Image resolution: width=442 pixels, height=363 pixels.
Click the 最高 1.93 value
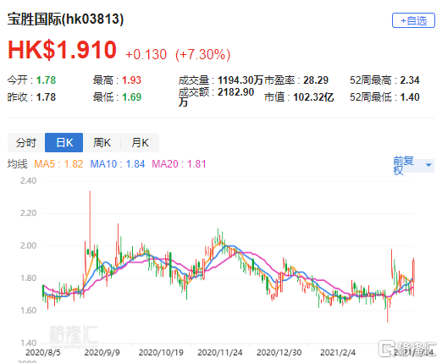[x=131, y=80]
